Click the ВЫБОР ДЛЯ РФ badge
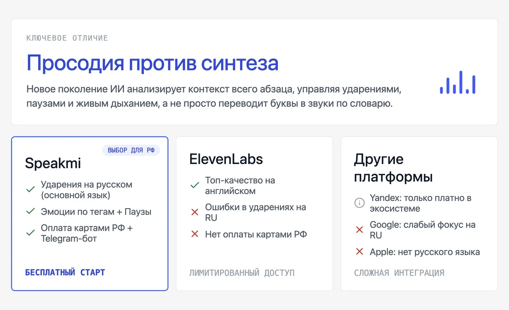This screenshot has height=310, width=509. [131, 150]
